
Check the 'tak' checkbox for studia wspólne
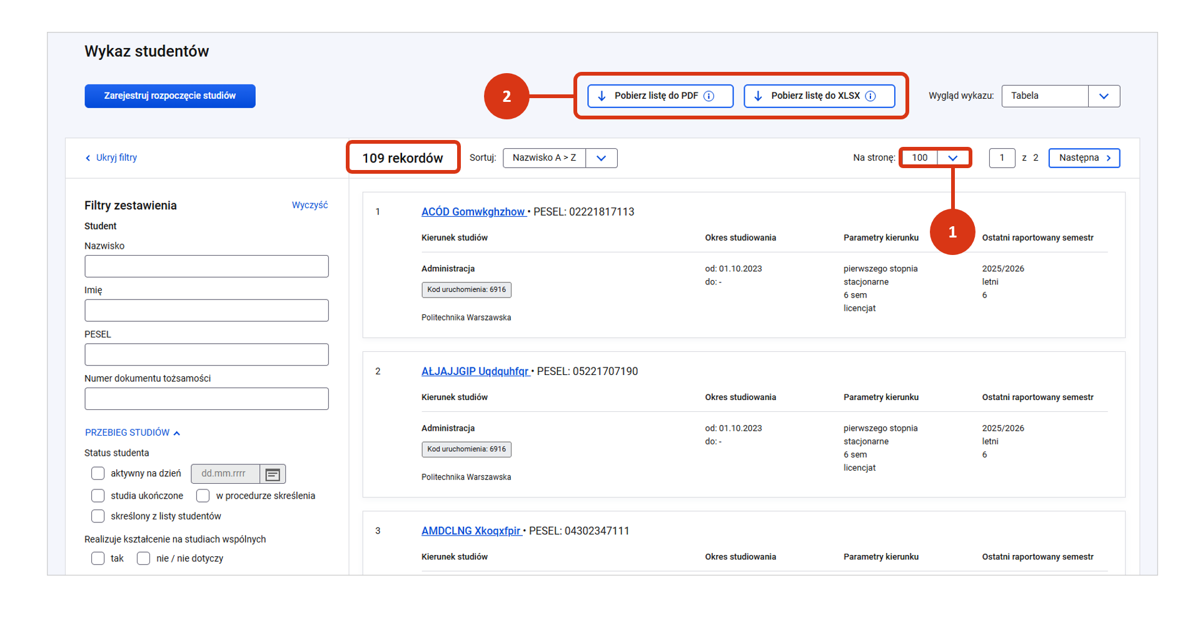[x=98, y=558]
